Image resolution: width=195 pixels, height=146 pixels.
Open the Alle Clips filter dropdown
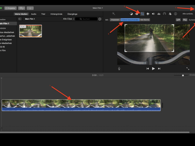[x=69, y=19]
